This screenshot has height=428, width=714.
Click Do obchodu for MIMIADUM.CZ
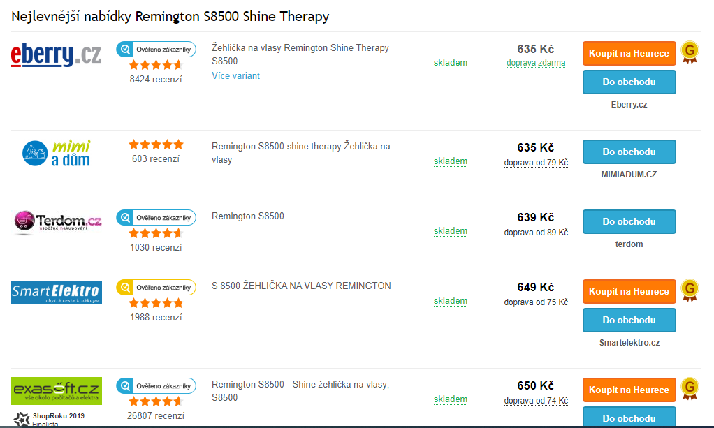click(x=629, y=152)
